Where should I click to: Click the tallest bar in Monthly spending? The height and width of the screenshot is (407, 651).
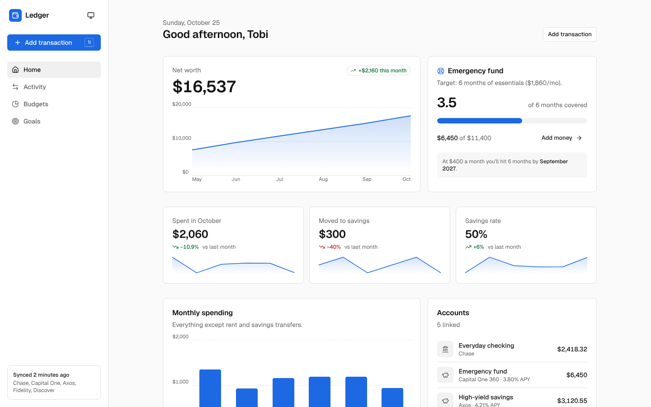pyautogui.click(x=210, y=388)
